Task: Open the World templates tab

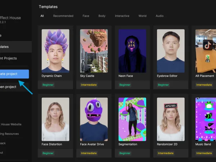Action: click(143, 16)
